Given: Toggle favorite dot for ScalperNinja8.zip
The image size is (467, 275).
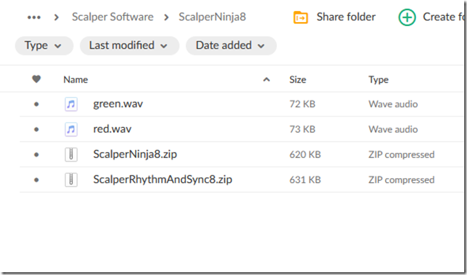Looking at the screenshot, I should point(37,155).
